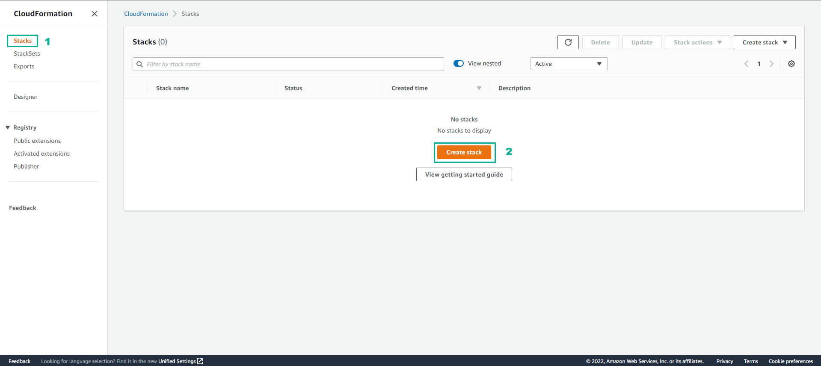This screenshot has height=366, width=821.
Task: Open the Create stack dropdown in header
Action: [x=765, y=42]
